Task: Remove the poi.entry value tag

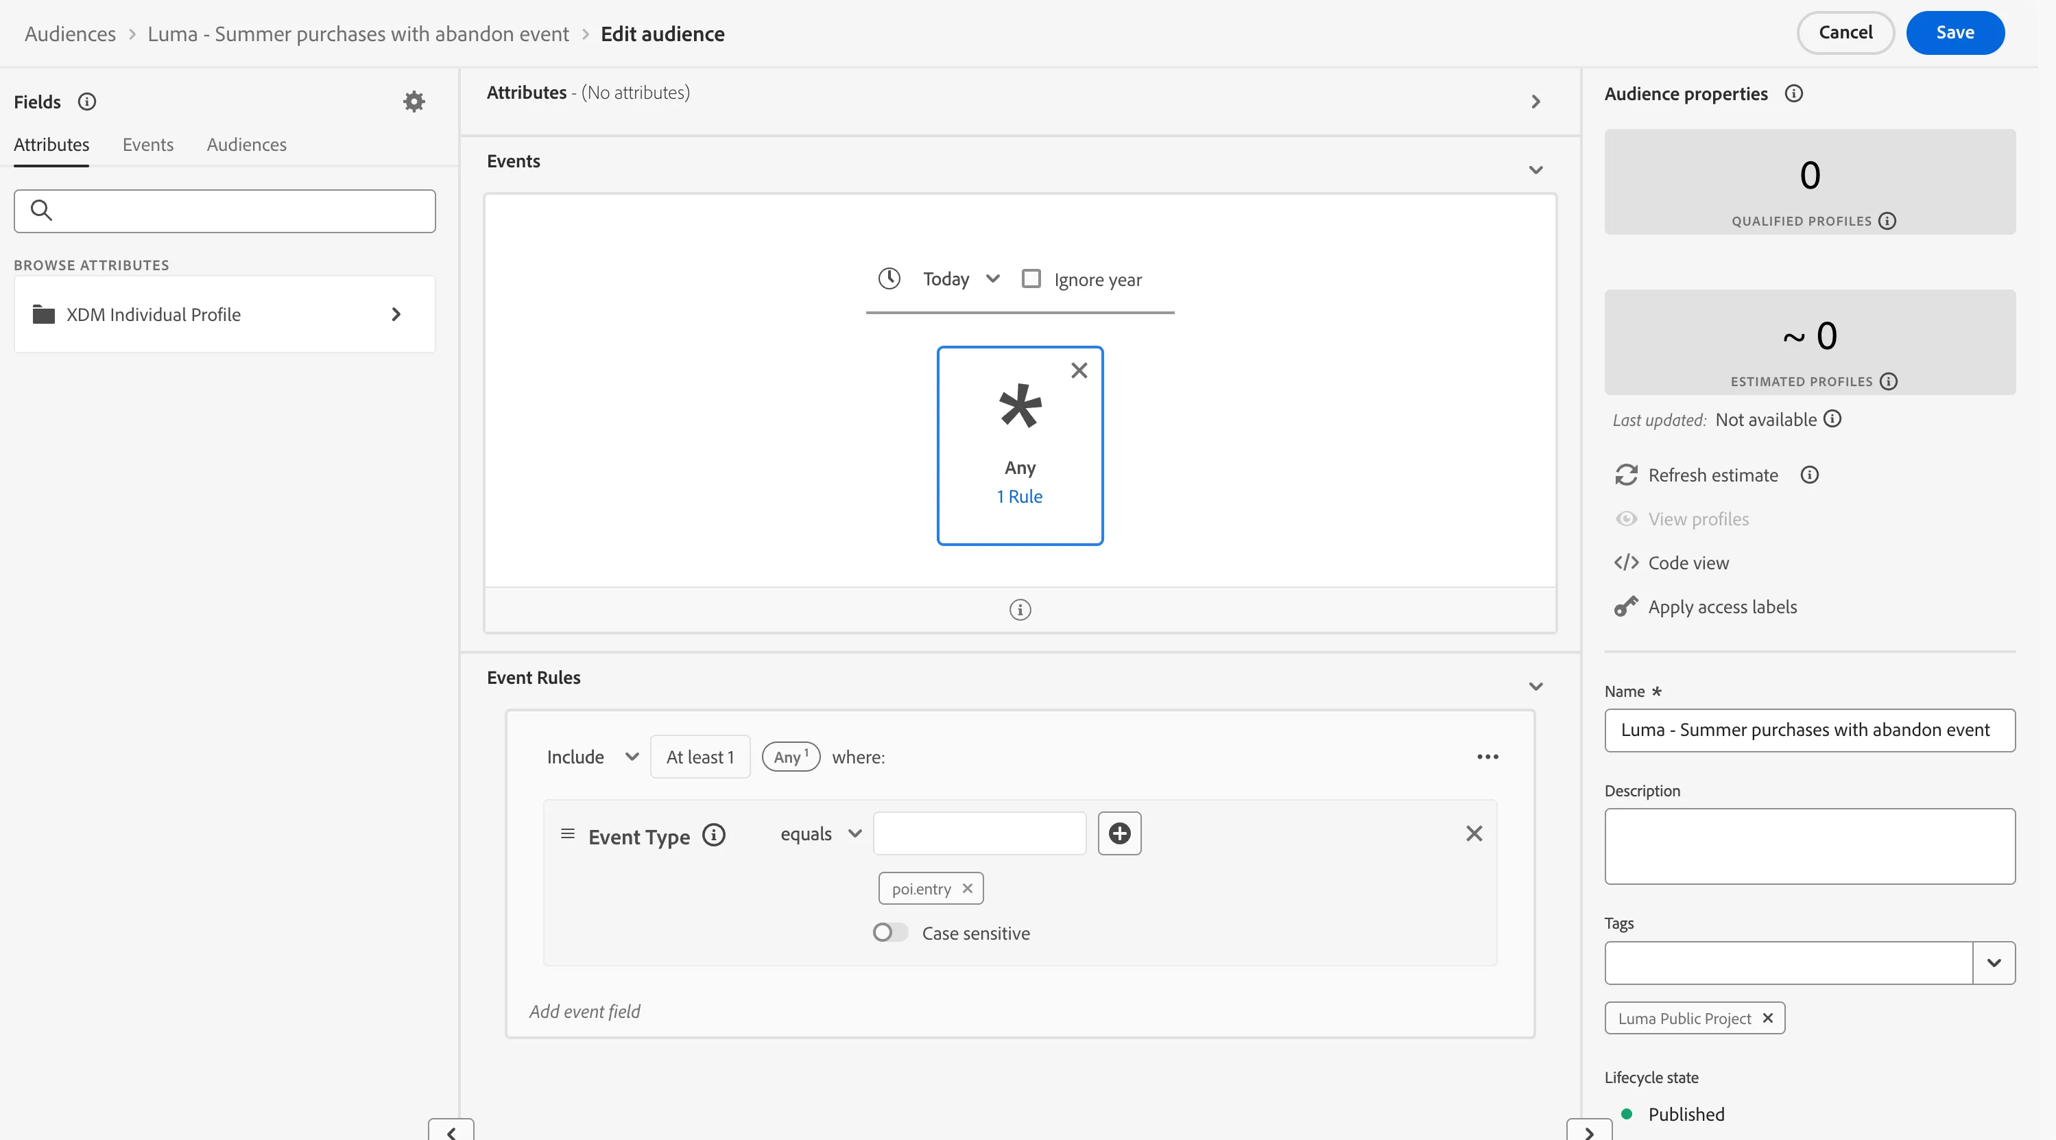Action: click(x=968, y=888)
